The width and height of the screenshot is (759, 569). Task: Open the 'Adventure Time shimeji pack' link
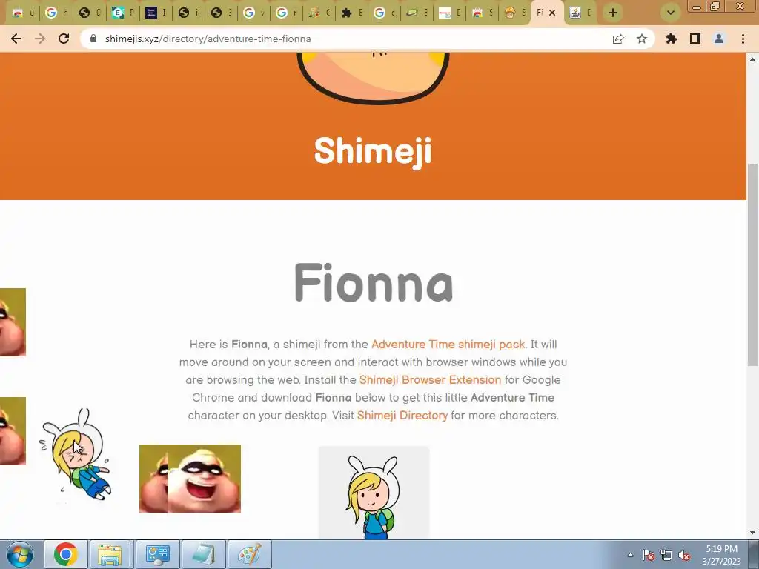coord(448,345)
